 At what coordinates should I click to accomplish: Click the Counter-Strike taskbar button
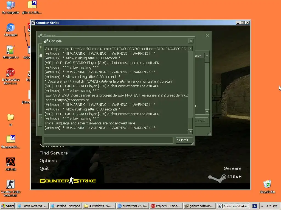[233, 206]
